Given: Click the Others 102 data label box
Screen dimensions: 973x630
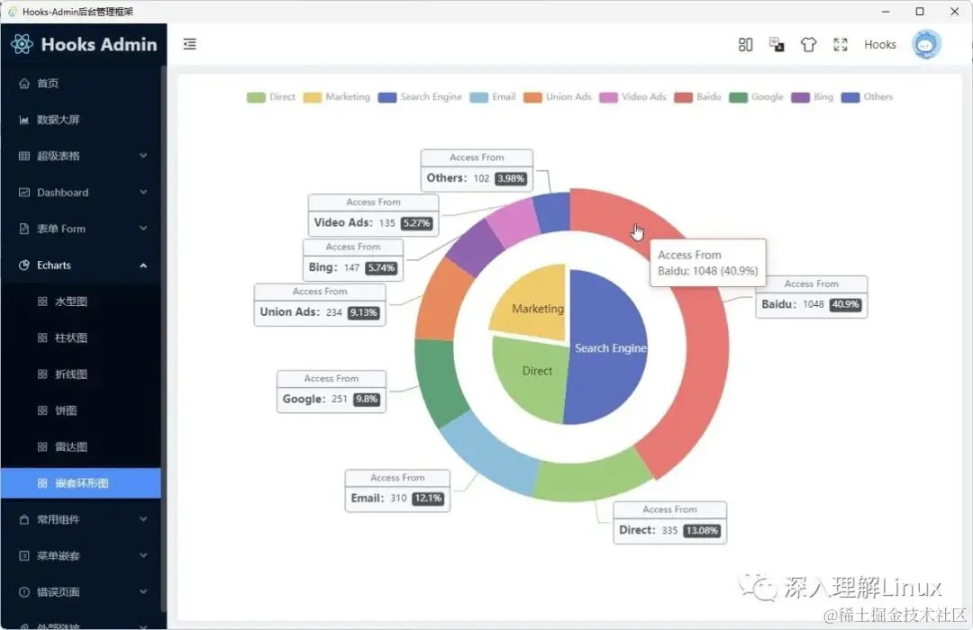Looking at the screenshot, I should click(x=477, y=170).
